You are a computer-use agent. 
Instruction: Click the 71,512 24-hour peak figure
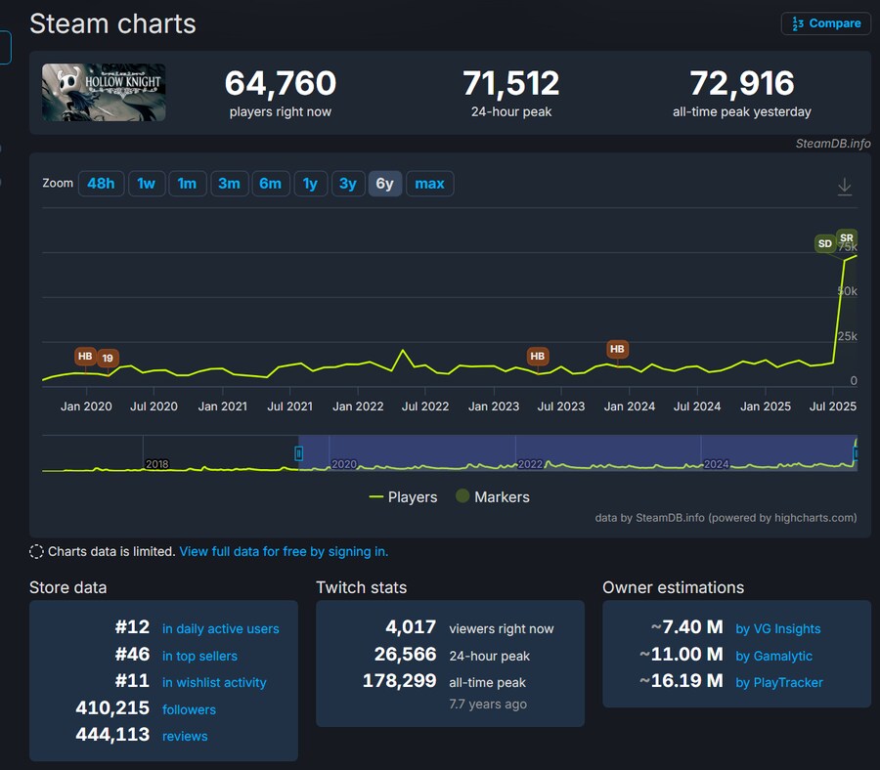tap(511, 83)
